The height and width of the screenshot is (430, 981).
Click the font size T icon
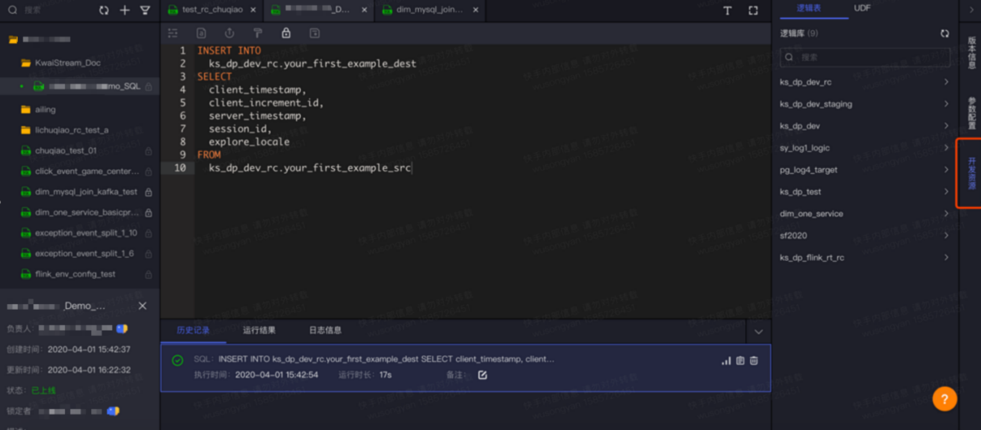(727, 10)
